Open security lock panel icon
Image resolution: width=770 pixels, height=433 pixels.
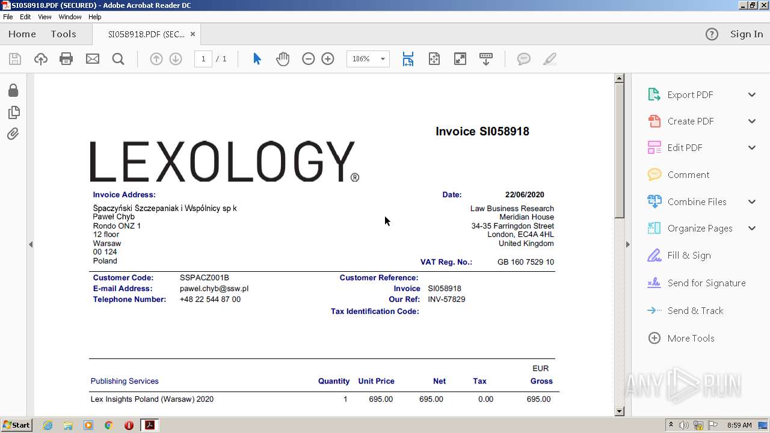[13, 90]
